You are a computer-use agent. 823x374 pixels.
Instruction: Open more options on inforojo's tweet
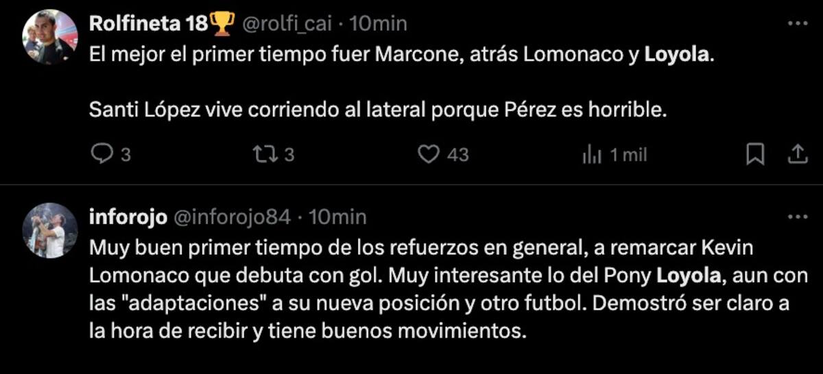pyautogui.click(x=797, y=217)
